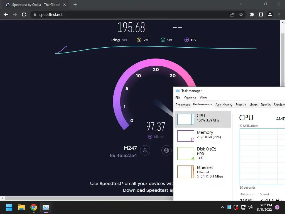Screen dimensions: 285x214
Task: Click the Chrome taskbar icon
Action: pyautogui.click(x=34, y=207)
